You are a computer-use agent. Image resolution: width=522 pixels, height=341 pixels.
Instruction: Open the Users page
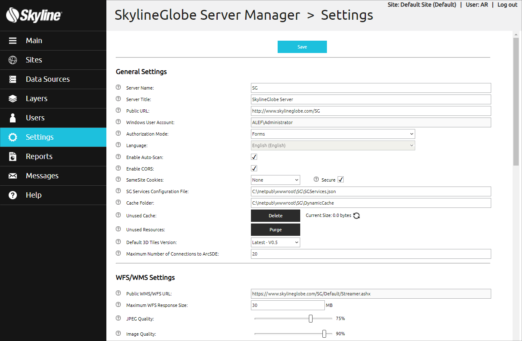tap(53, 118)
